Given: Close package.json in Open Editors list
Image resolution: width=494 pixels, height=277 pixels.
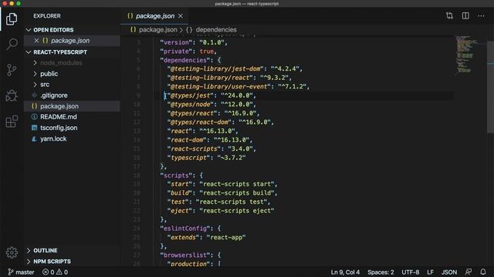Looking at the screenshot, I should pos(36,41).
